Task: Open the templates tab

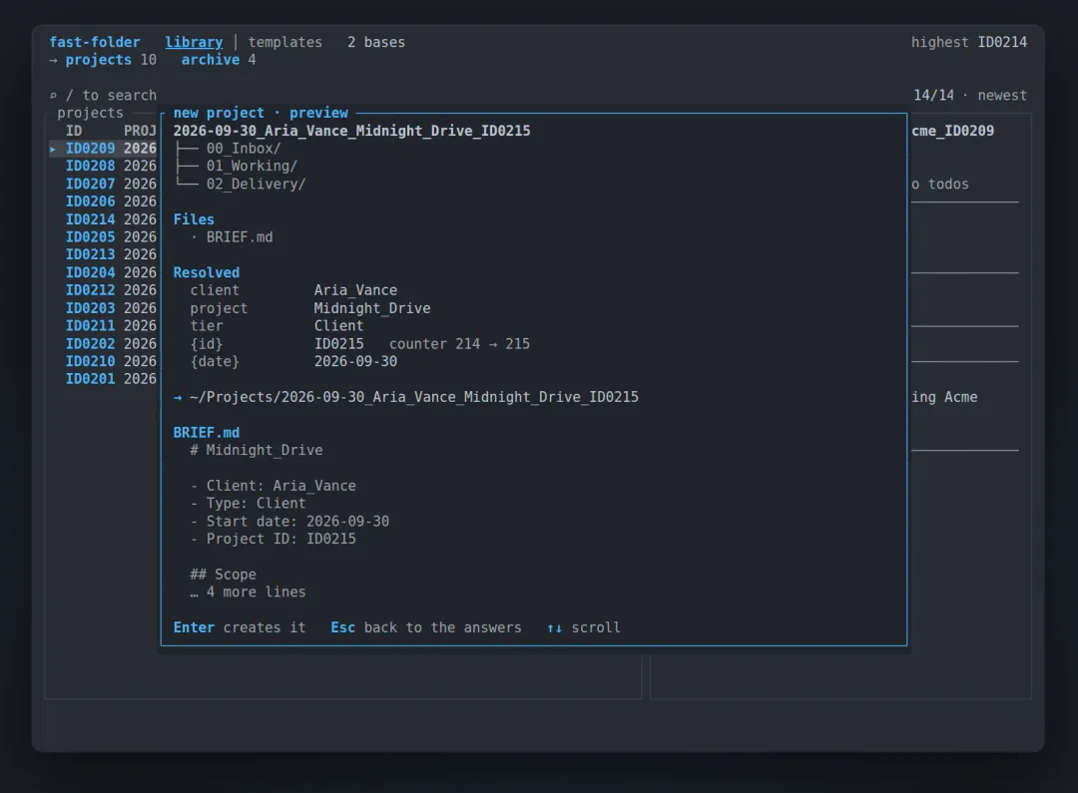Action: [284, 42]
